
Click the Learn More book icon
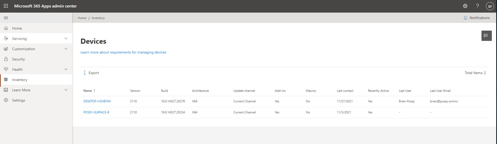[x=6, y=90]
